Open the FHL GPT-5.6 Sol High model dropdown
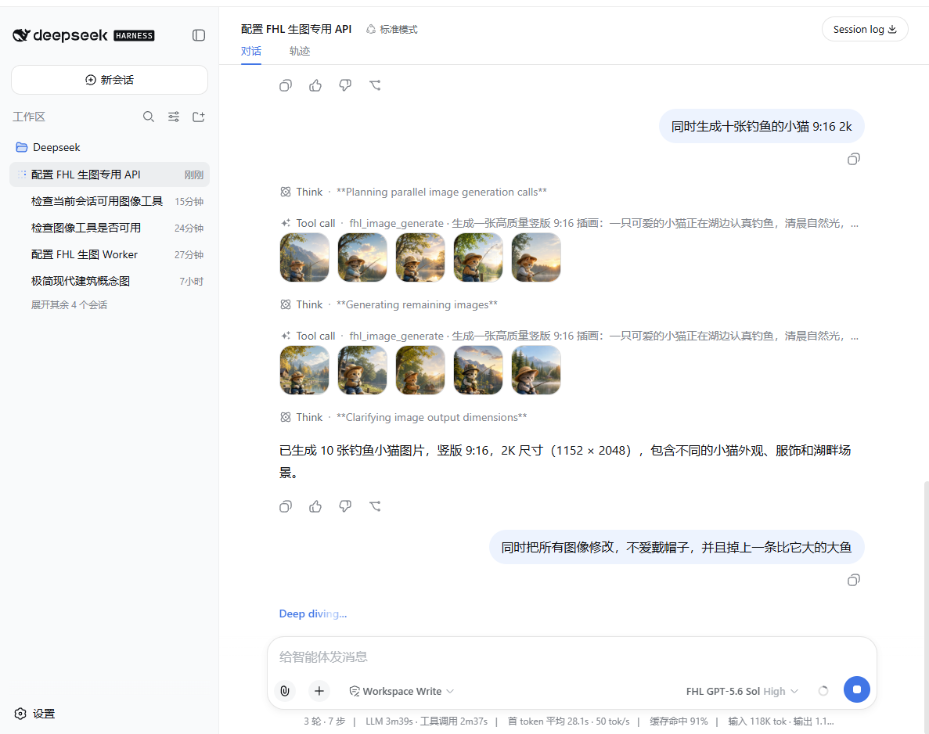929x734 pixels. coord(742,691)
